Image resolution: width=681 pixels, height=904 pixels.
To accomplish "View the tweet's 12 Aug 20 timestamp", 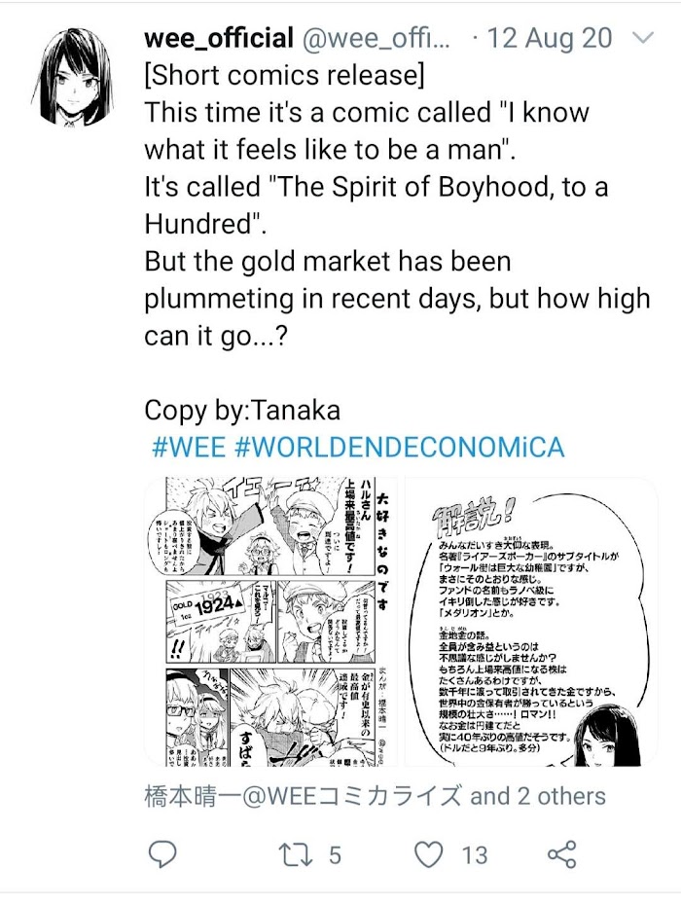I will click(550, 38).
